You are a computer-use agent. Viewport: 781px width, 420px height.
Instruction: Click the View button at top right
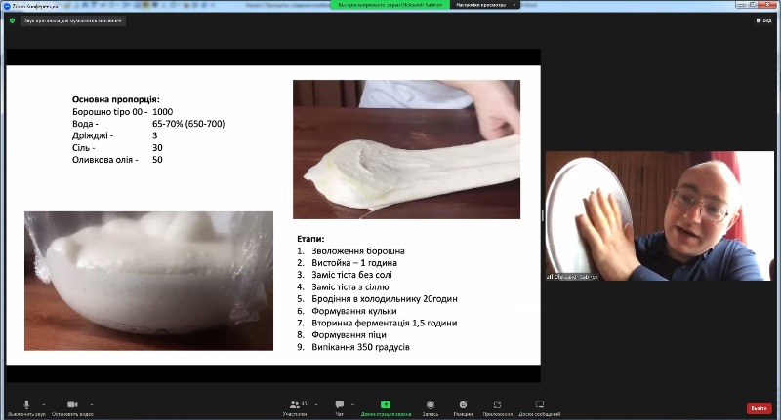(763, 20)
